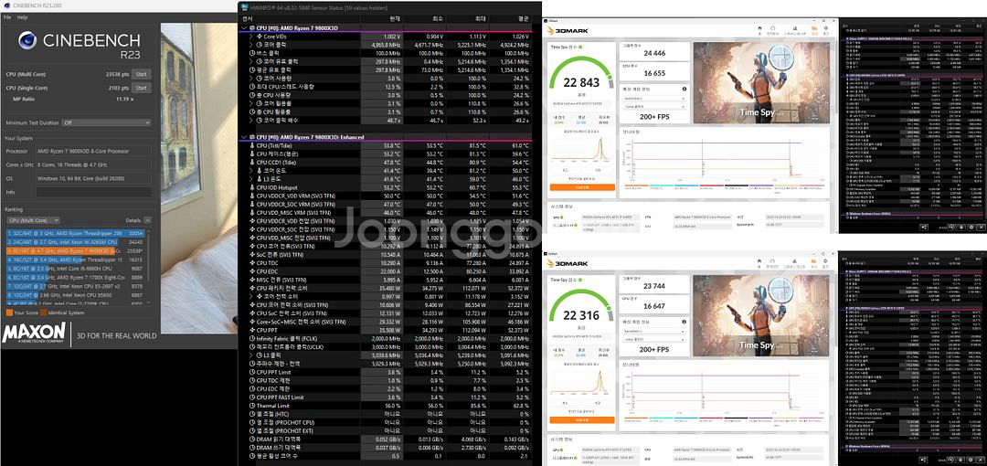Click the thermometer icon of CPU (Tctl/Tdie) row
This screenshot has height=466, width=987.
pos(252,145)
